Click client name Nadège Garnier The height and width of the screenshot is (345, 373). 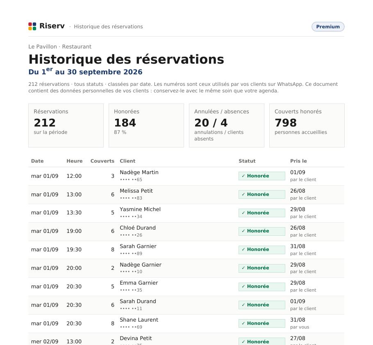tap(140, 264)
